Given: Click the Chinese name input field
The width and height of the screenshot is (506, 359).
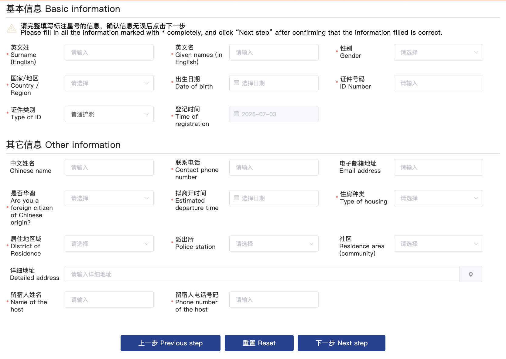Looking at the screenshot, I should (109, 167).
